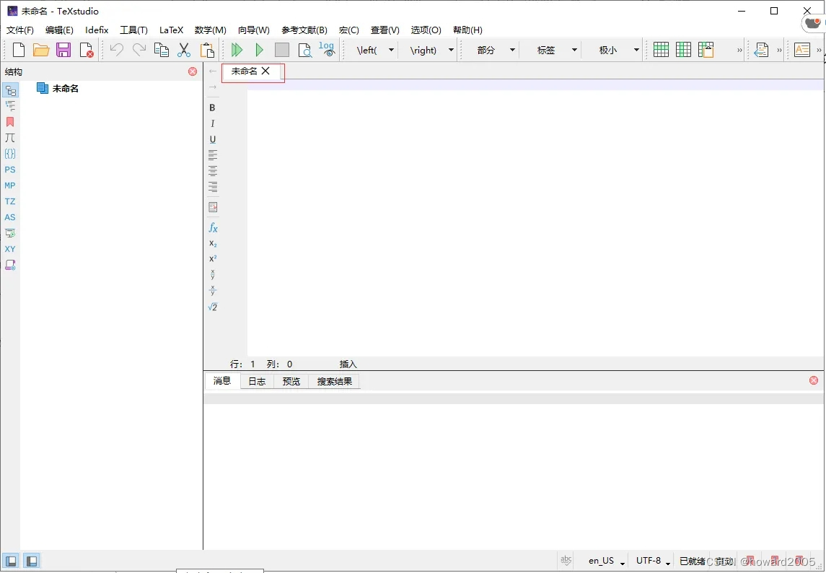Open the 数学(M) menu
Screen dimensions: 826x573
point(210,30)
